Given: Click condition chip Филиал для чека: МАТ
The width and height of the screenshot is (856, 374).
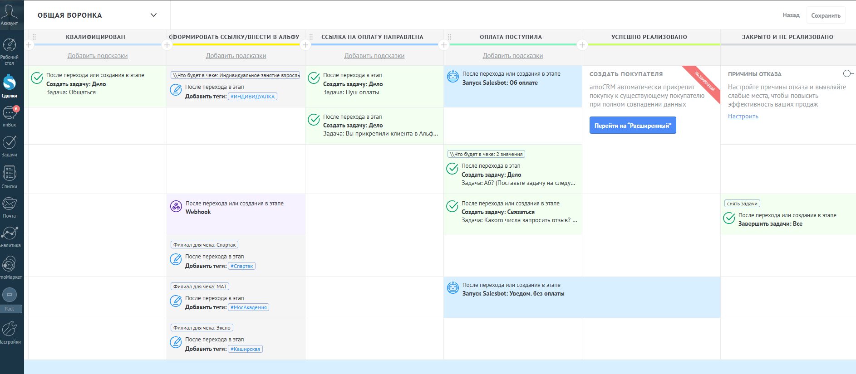Looking at the screenshot, I should pos(200,287).
